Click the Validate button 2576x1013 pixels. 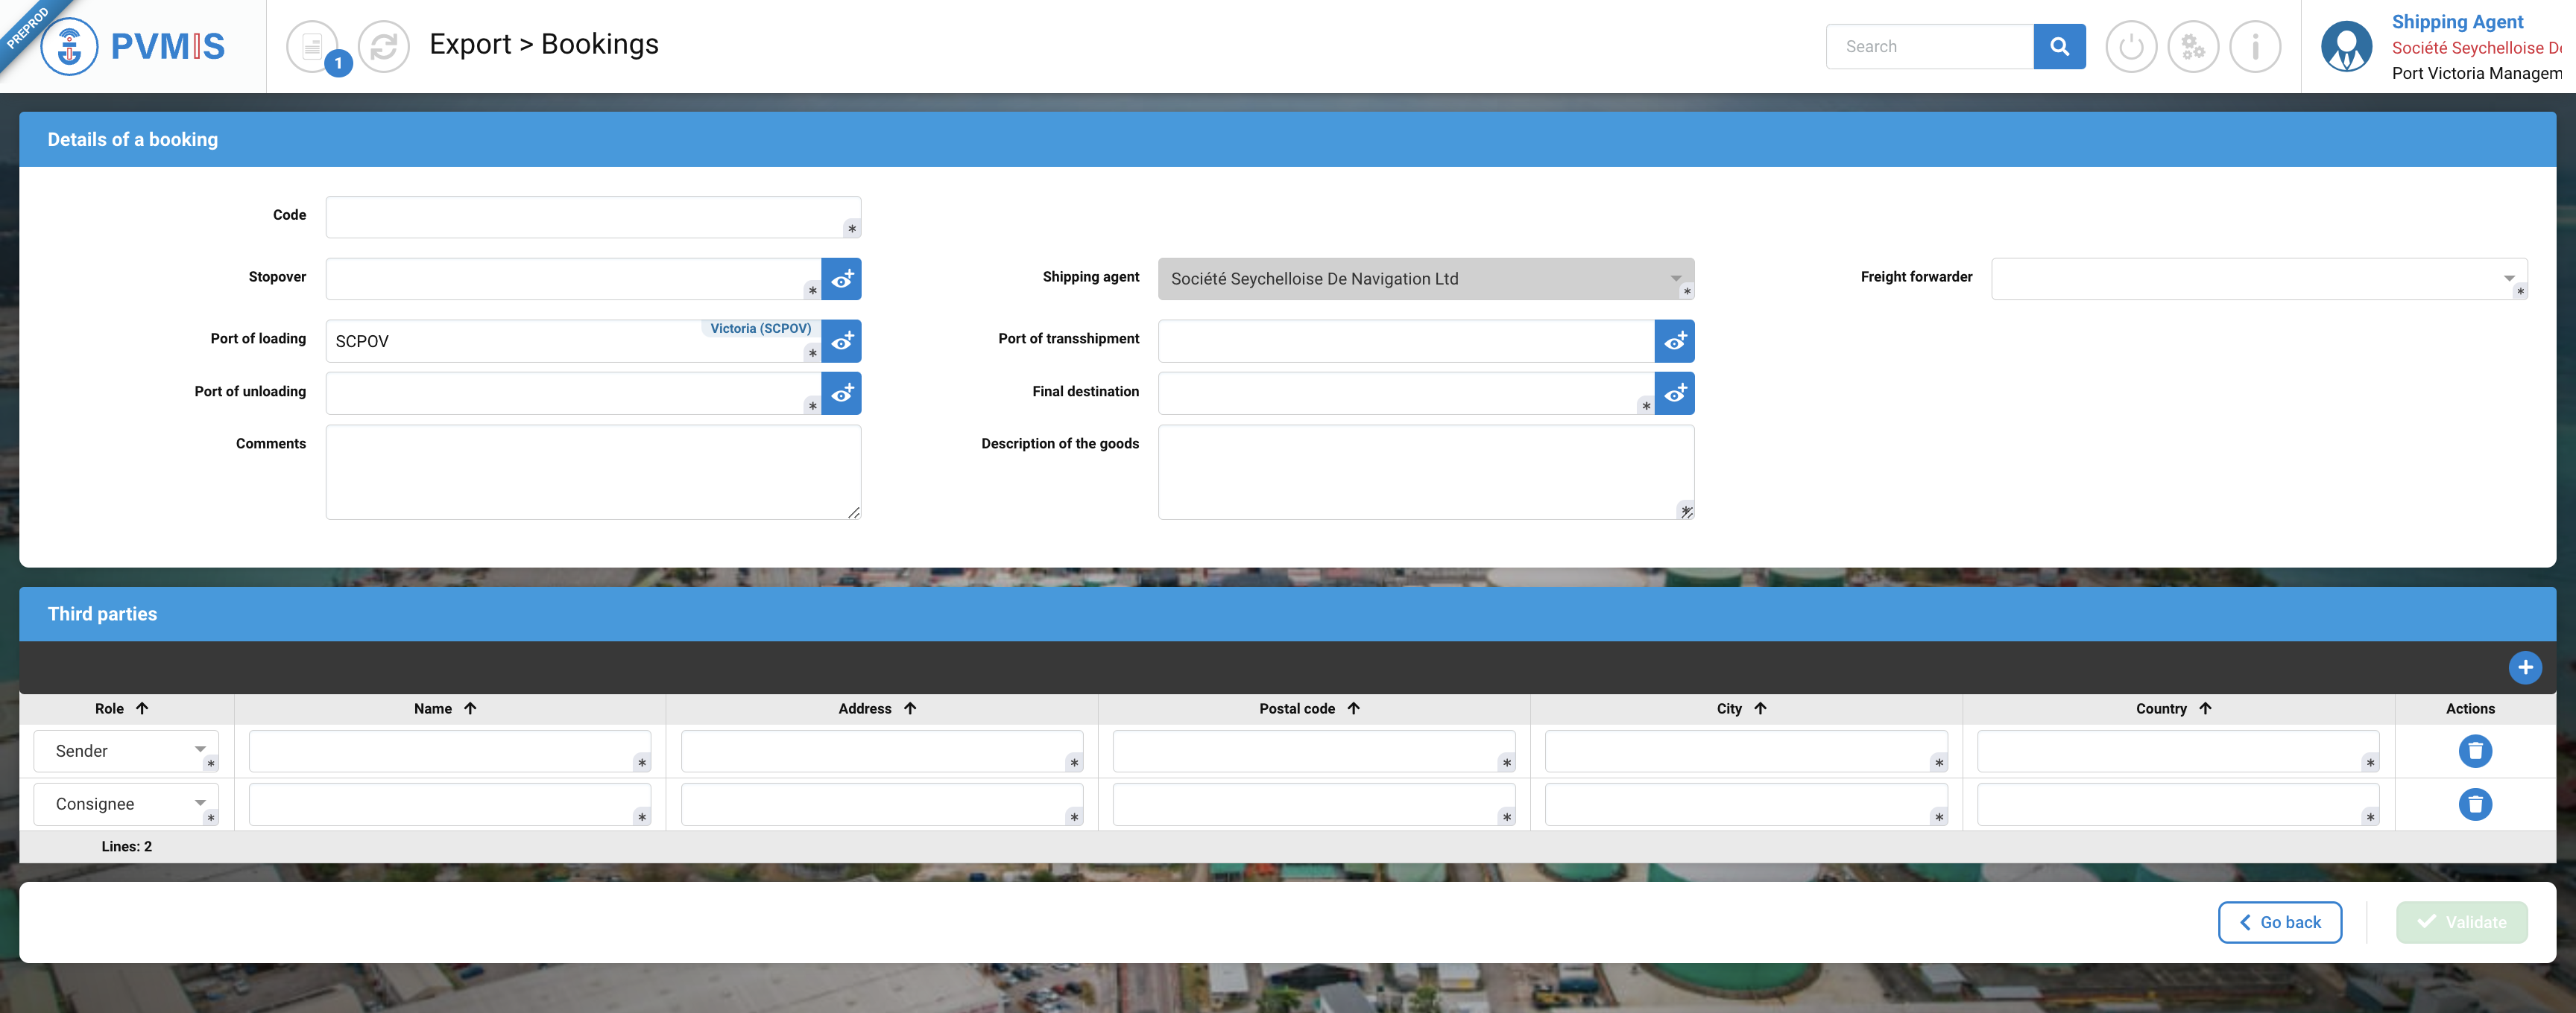coord(2461,922)
